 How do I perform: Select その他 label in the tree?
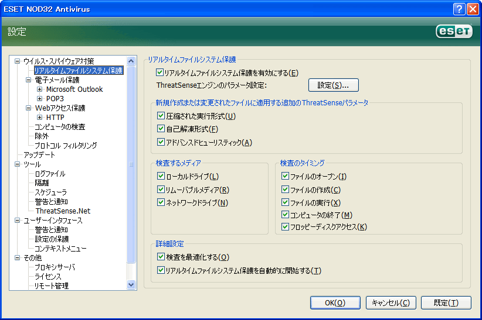pyautogui.click(x=33, y=258)
